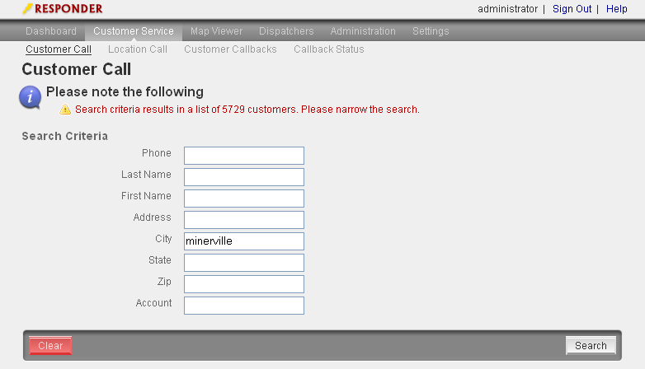This screenshot has width=645, height=369.
Task: Select the Customer Service tab
Action: pyautogui.click(x=134, y=31)
